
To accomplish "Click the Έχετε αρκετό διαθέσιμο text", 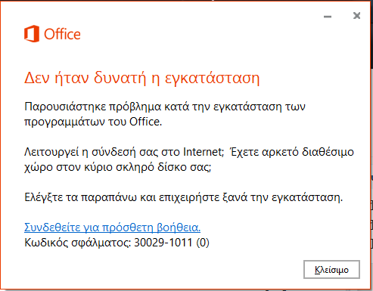I will click(292, 152).
